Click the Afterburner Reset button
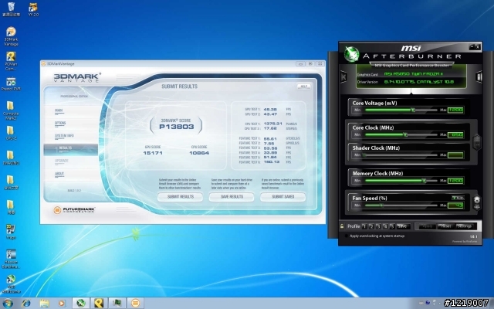The image size is (494, 309). [x=446, y=226]
